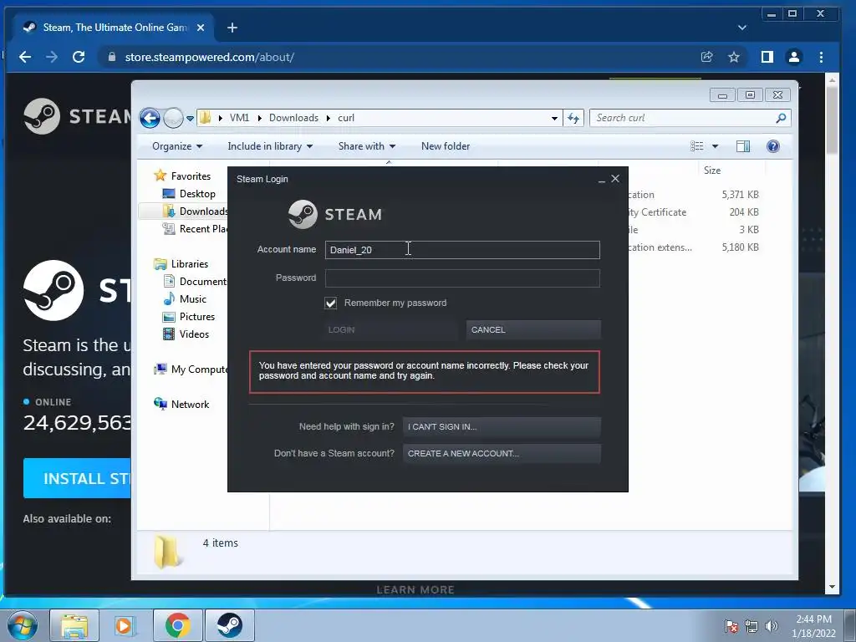This screenshot has width=856, height=642.
Task: Open the Include in library menu
Action: [270, 146]
